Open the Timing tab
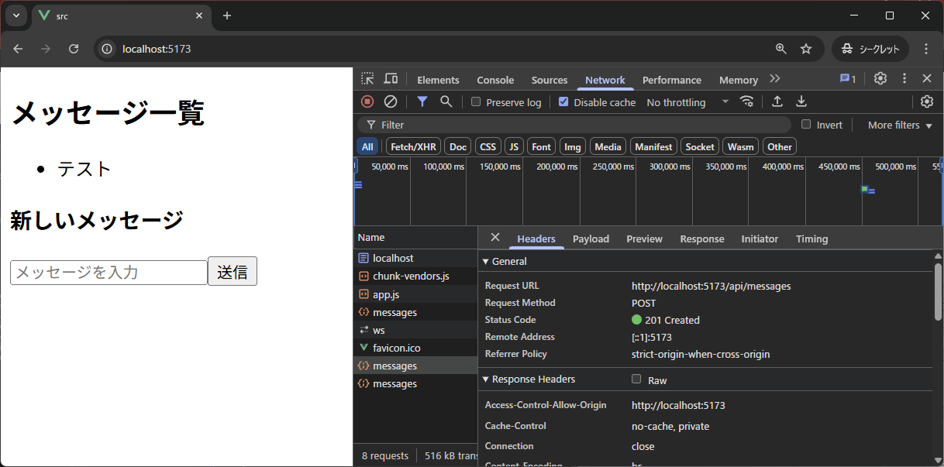This screenshot has height=467, width=944. click(811, 239)
